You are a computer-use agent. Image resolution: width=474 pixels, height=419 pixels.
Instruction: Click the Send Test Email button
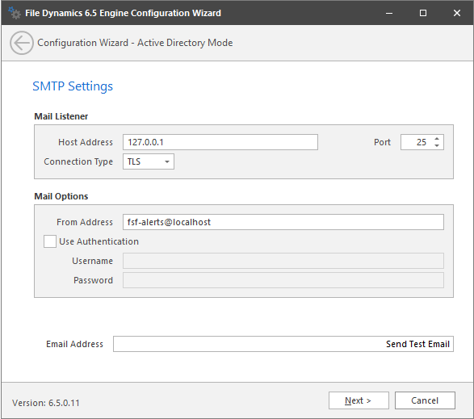[x=417, y=344]
